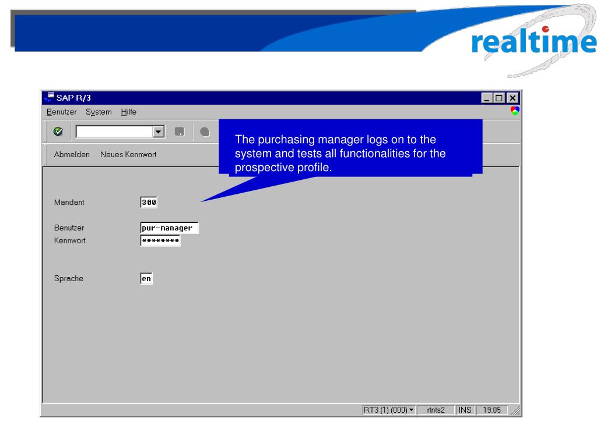Image resolution: width=597 pixels, height=447 pixels.
Task: Open the Hilfe menu
Action: [129, 112]
